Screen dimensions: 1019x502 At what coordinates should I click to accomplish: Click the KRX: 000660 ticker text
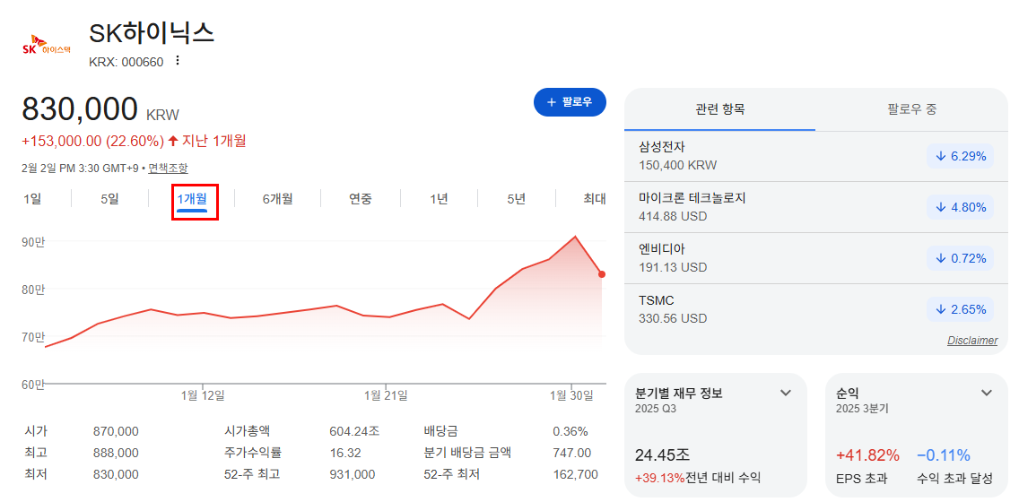pos(126,62)
